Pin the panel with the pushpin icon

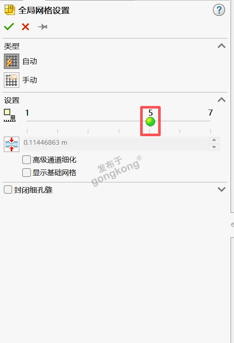click(42, 27)
